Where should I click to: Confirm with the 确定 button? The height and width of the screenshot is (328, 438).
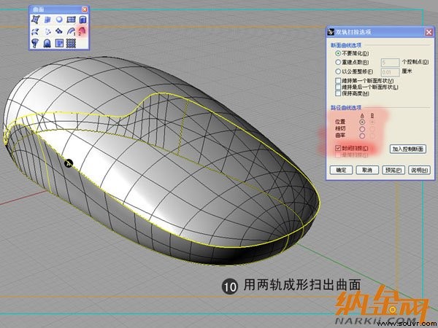pyautogui.click(x=341, y=170)
